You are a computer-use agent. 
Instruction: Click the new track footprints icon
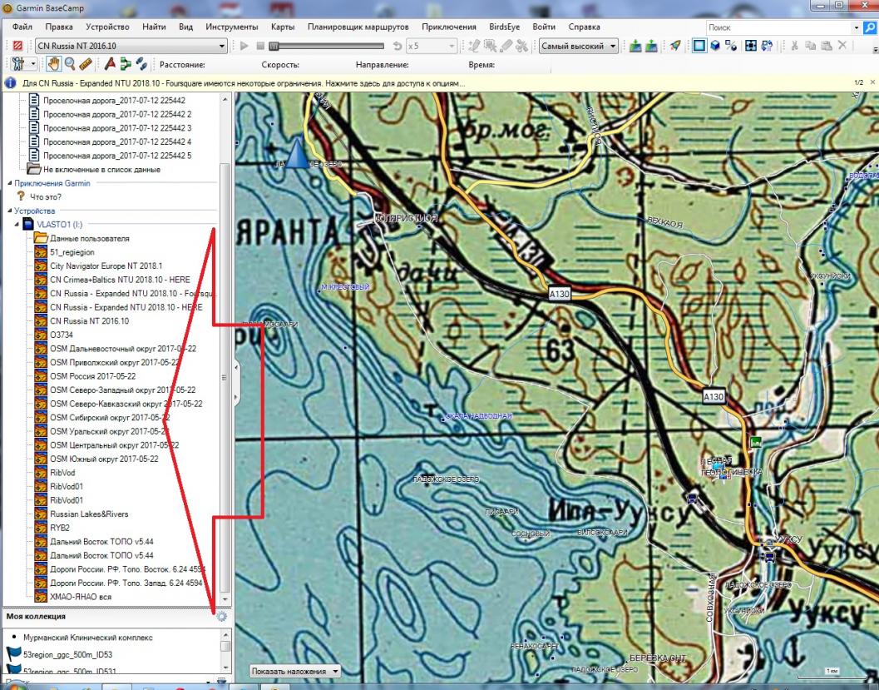(141, 64)
